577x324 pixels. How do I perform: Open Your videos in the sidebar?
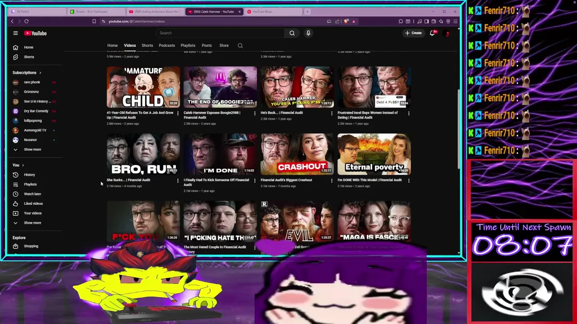32,213
